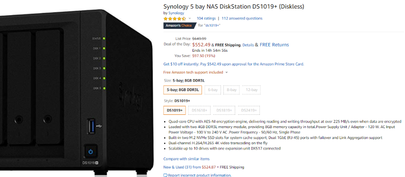
Task: Click the star rating icons
Action: coord(175,19)
